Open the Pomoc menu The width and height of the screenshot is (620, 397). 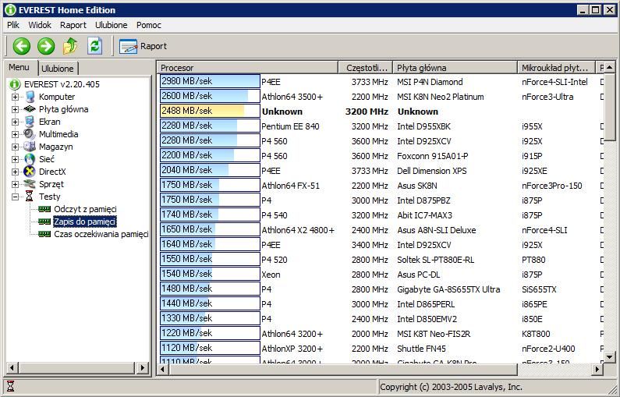(x=149, y=25)
